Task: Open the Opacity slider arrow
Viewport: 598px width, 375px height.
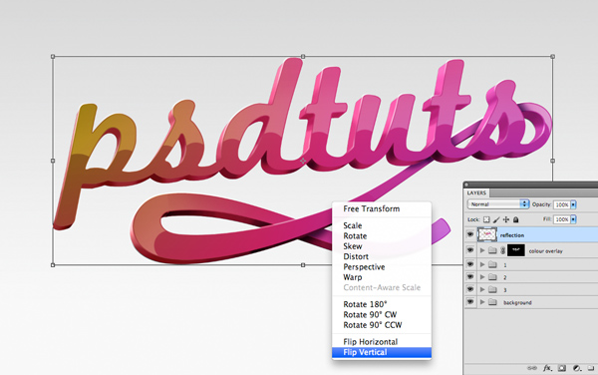Action: coord(573,204)
